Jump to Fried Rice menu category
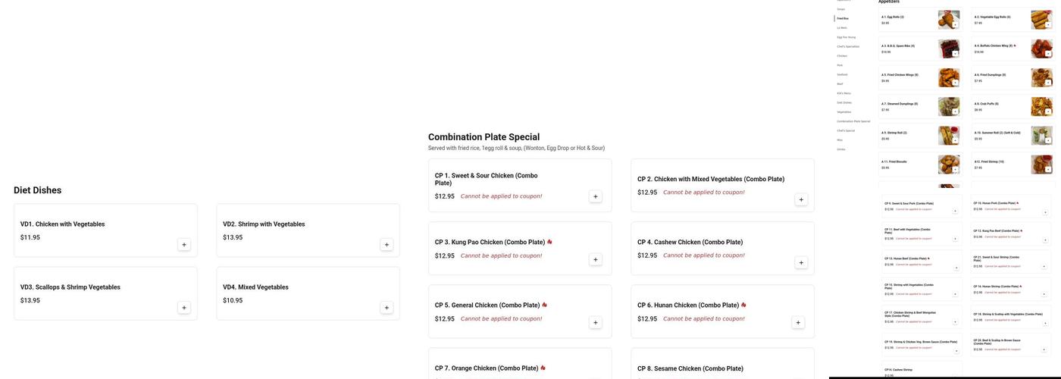The height and width of the screenshot is (379, 1061). click(843, 18)
